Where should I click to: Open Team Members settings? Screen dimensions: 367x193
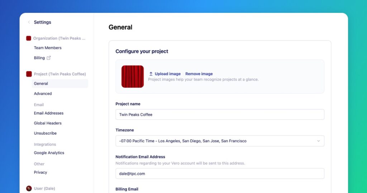click(48, 48)
